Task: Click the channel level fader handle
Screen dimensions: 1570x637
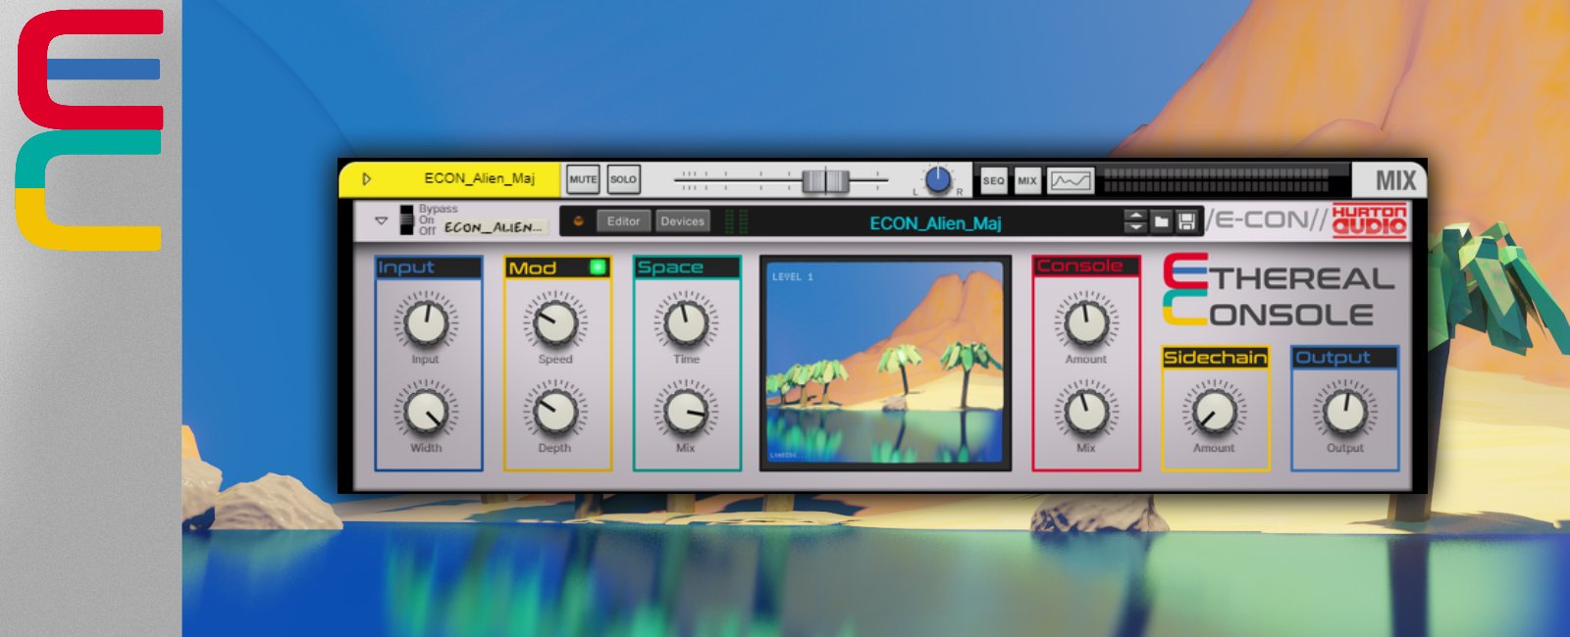Action: click(825, 180)
